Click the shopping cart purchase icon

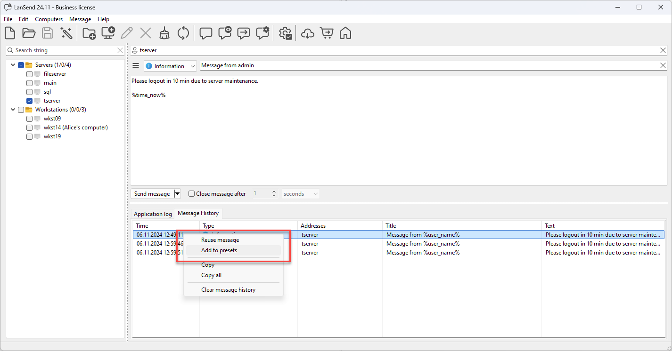coord(326,33)
